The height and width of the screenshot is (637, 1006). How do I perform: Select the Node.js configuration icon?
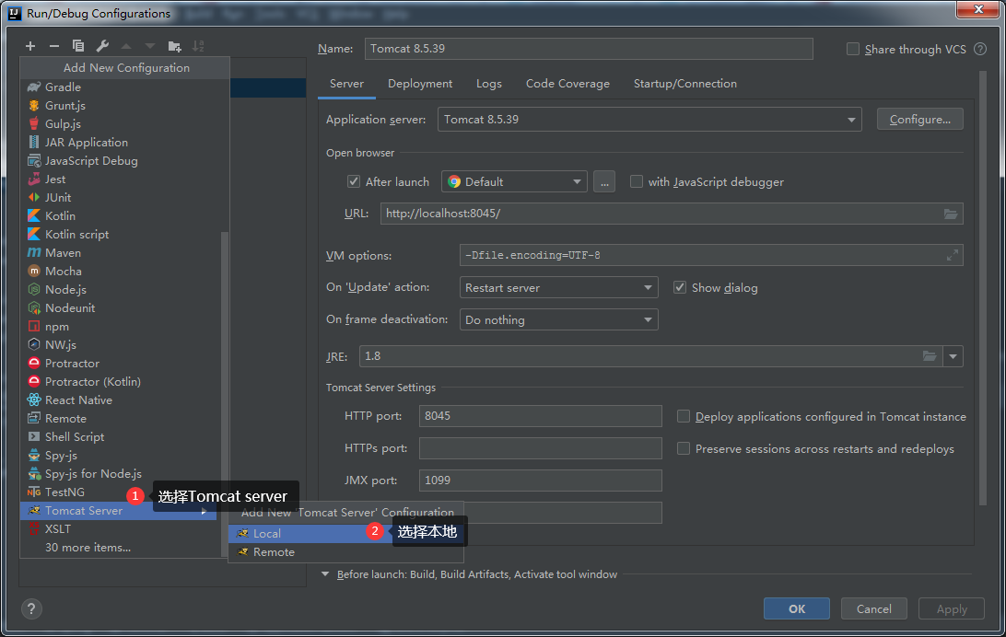coord(34,290)
